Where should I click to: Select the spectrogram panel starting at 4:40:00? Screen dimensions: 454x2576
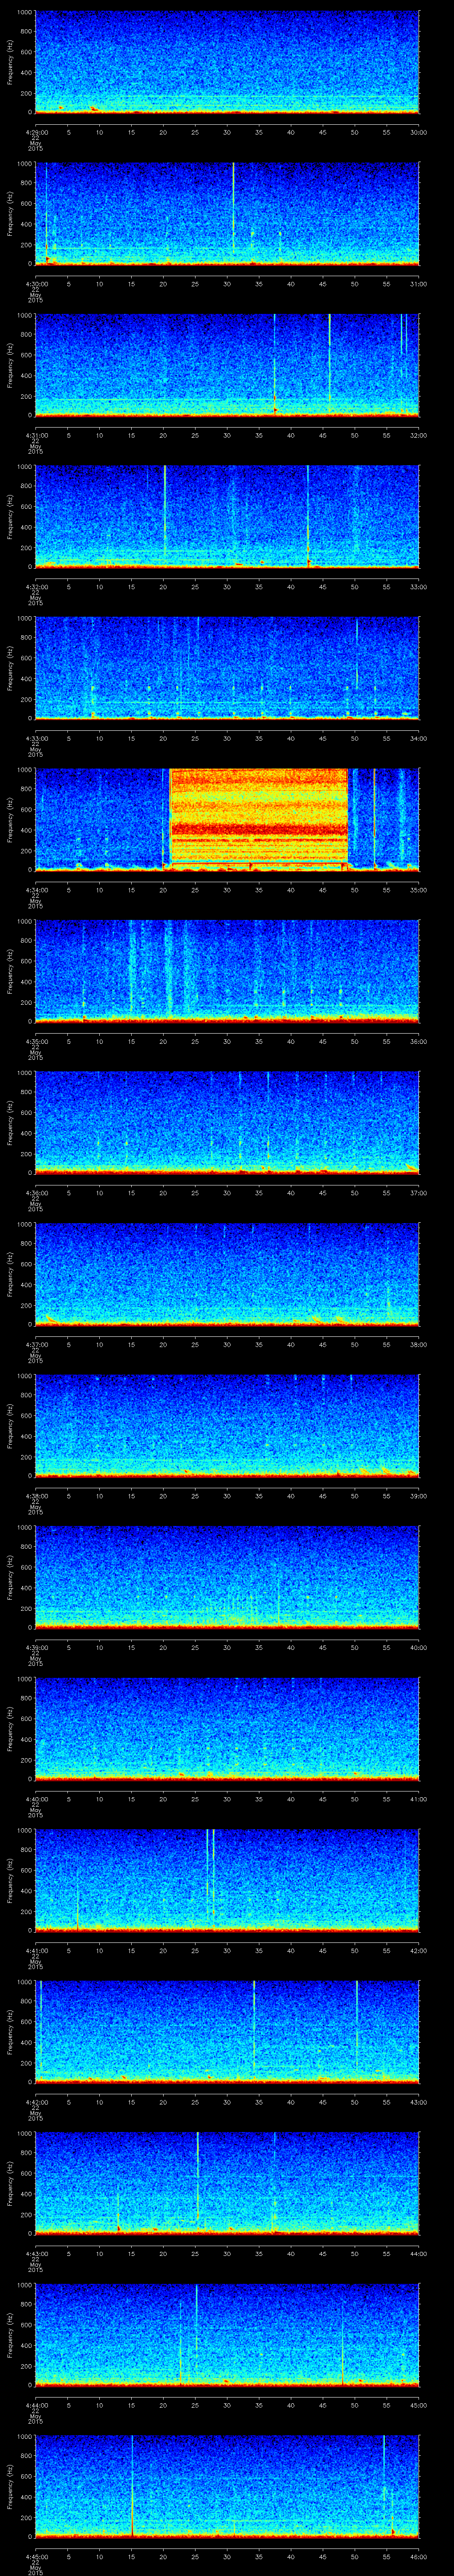click(x=227, y=1729)
